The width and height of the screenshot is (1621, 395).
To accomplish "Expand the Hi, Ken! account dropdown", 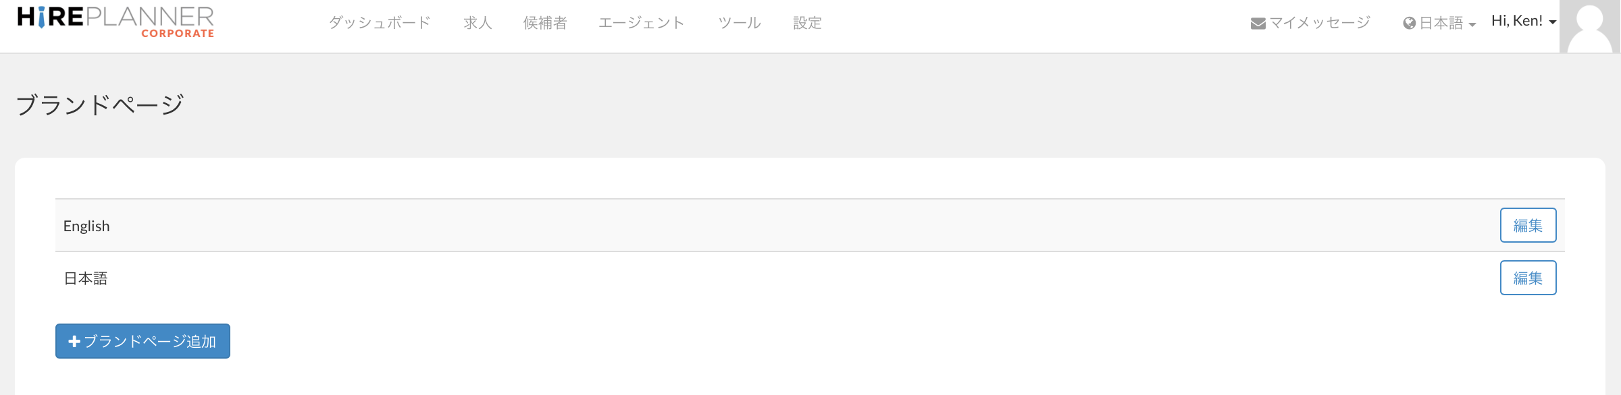I will 1522,20.
